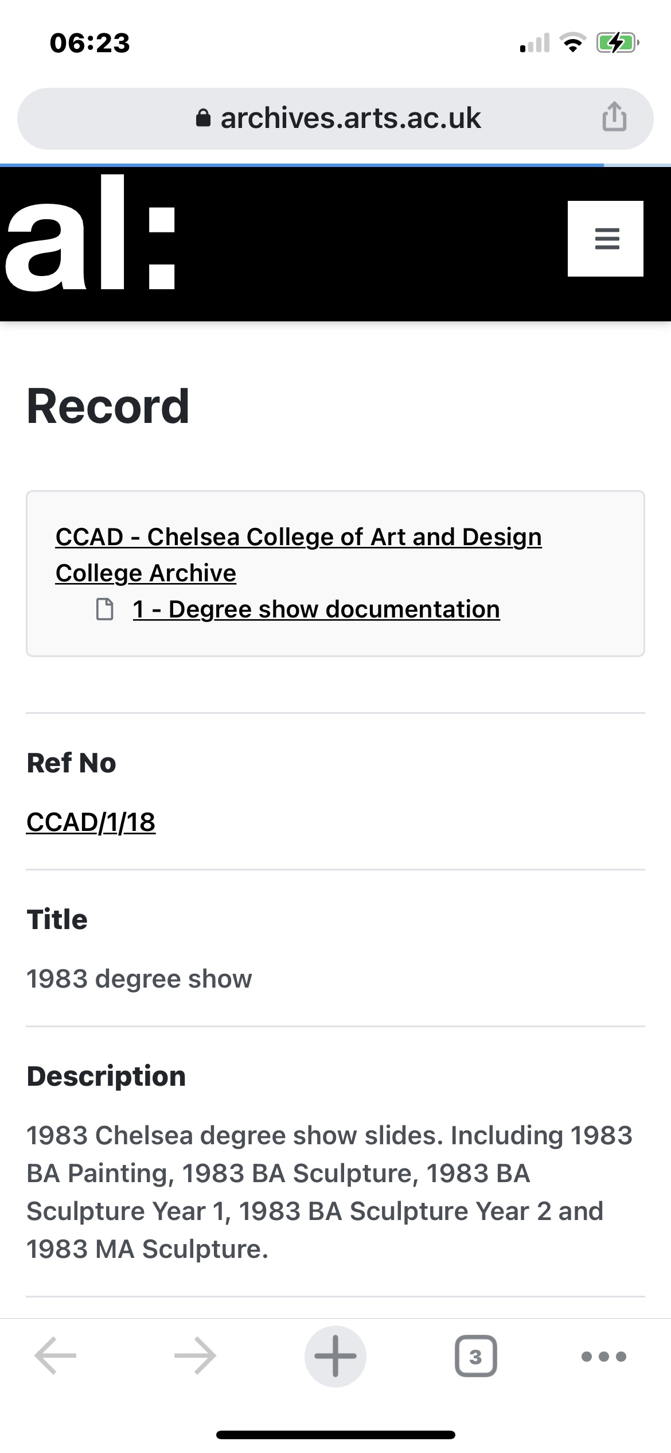Tap the Wi-Fi status icon
The width and height of the screenshot is (671, 1453).
tap(572, 42)
